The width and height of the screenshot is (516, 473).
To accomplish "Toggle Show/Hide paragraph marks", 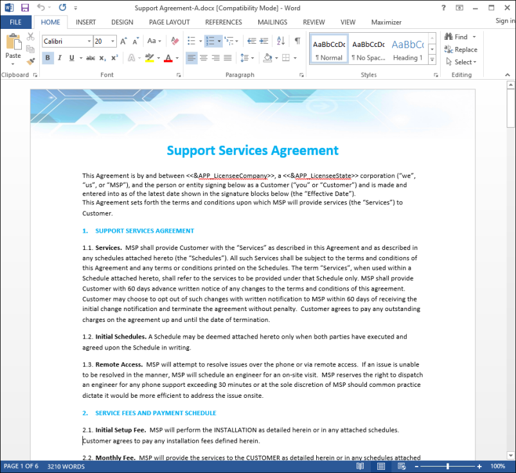I will click(298, 41).
